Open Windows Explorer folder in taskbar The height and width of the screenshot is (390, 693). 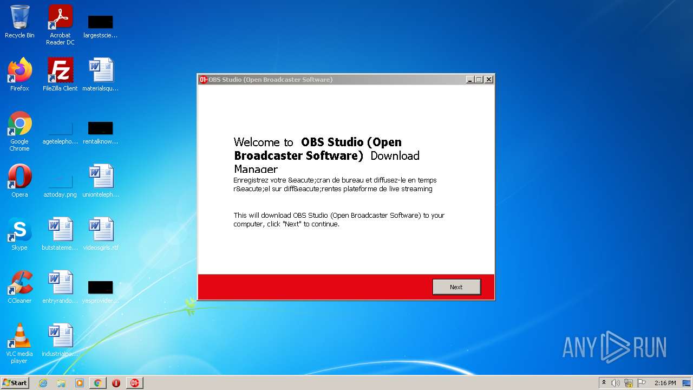tap(61, 383)
